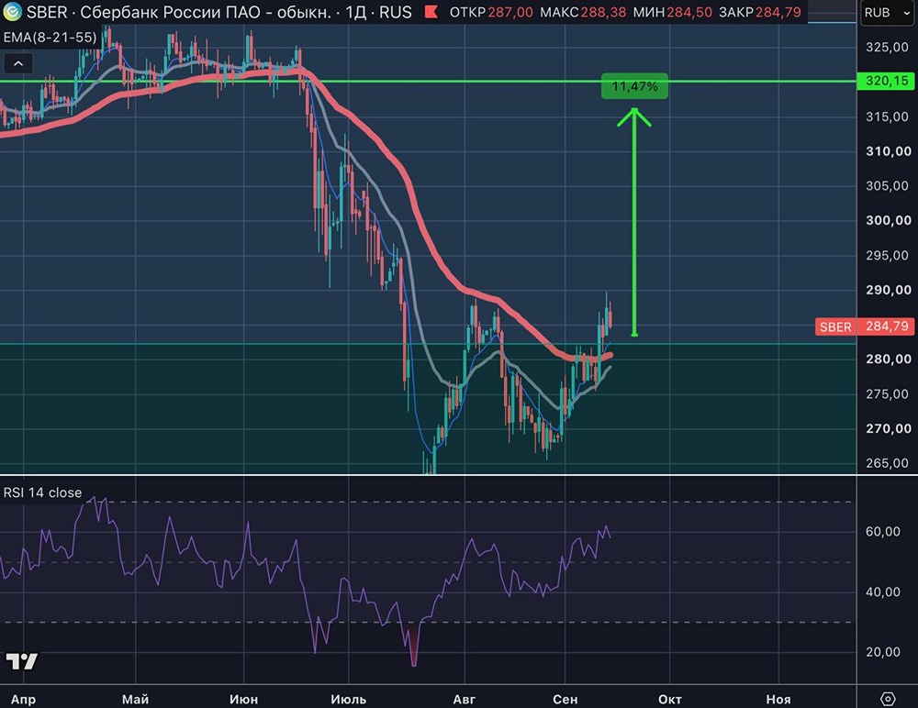The image size is (918, 708).
Task: Click the МАКС 288,38 high value
Action: (x=583, y=12)
